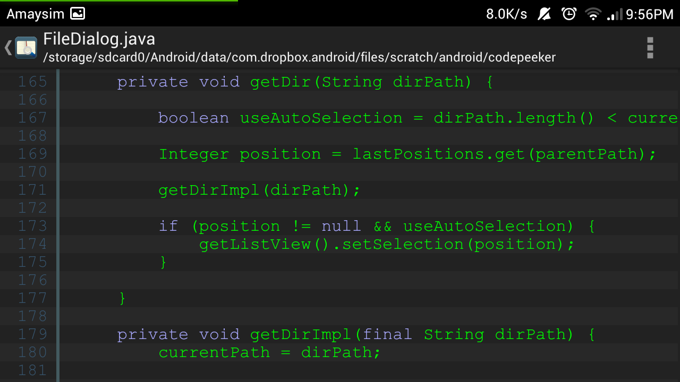Image resolution: width=680 pixels, height=382 pixels.
Task: Select line number 165 in gutter
Action: pos(32,82)
